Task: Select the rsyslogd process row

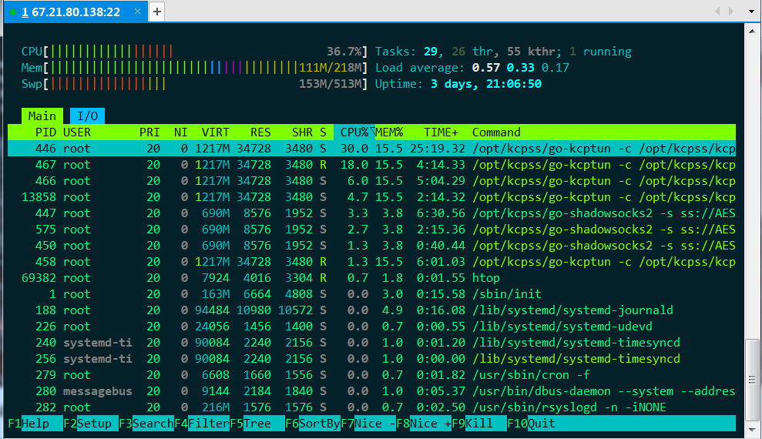Action: pos(372,407)
